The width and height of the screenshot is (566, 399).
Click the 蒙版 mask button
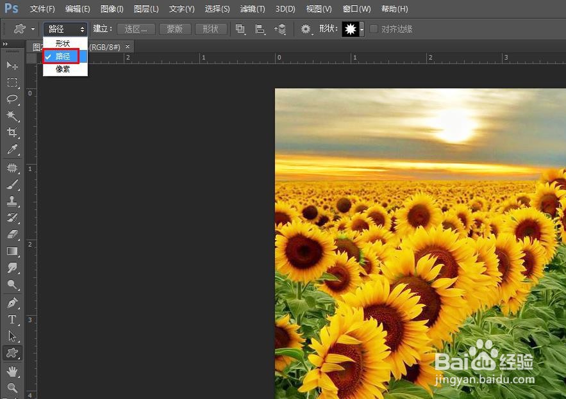pyautogui.click(x=175, y=29)
